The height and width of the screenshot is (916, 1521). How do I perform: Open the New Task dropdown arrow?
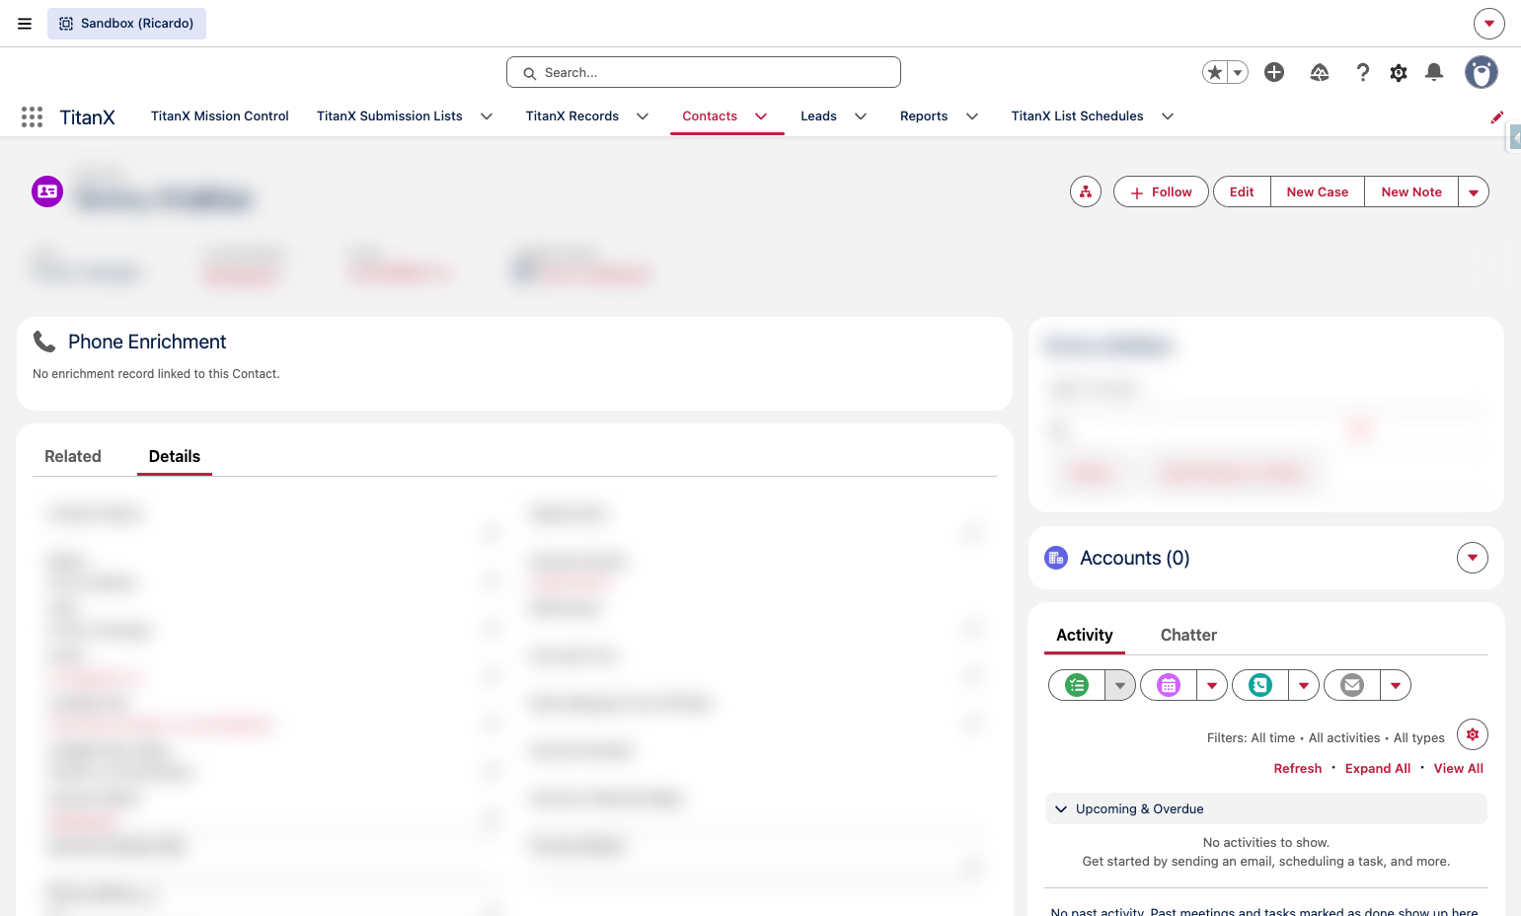1120,685
